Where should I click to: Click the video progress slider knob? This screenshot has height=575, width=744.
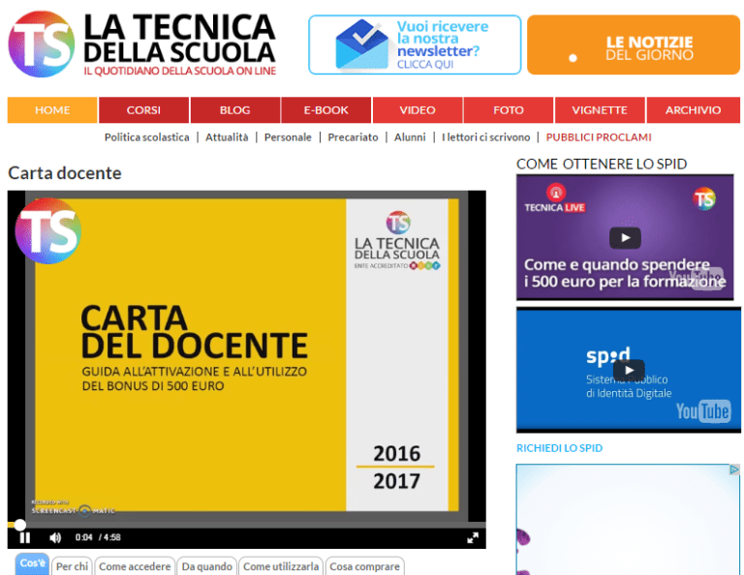pyautogui.click(x=20, y=525)
